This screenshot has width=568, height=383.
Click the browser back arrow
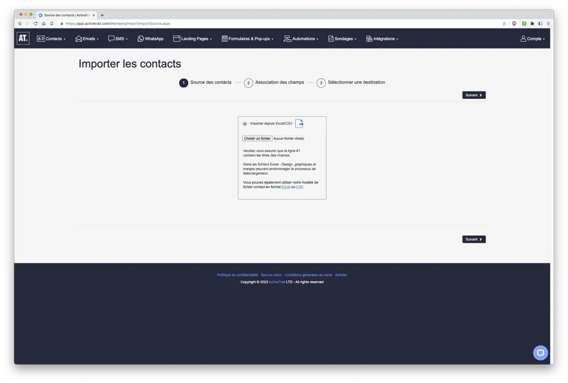point(20,23)
